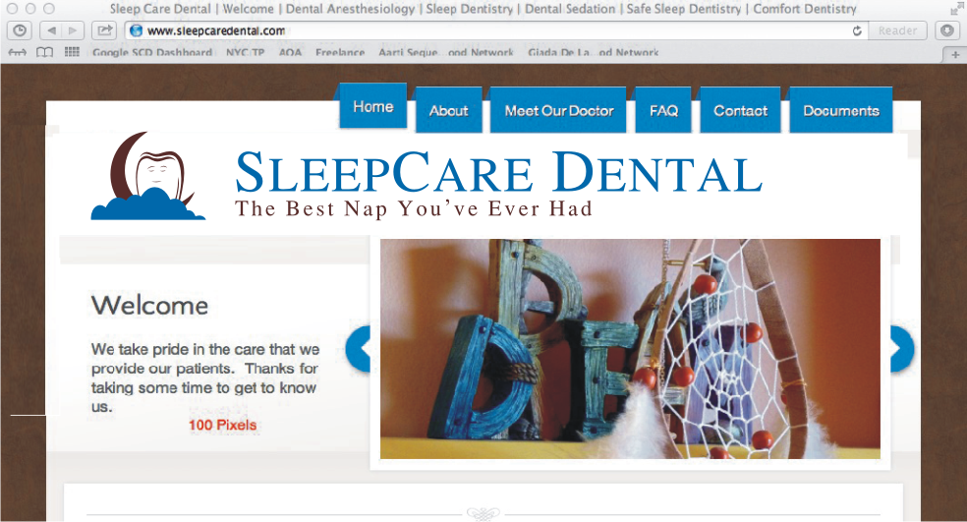Click the history clock icon in toolbar
Image resolution: width=967 pixels, height=522 pixels.
coord(20,30)
